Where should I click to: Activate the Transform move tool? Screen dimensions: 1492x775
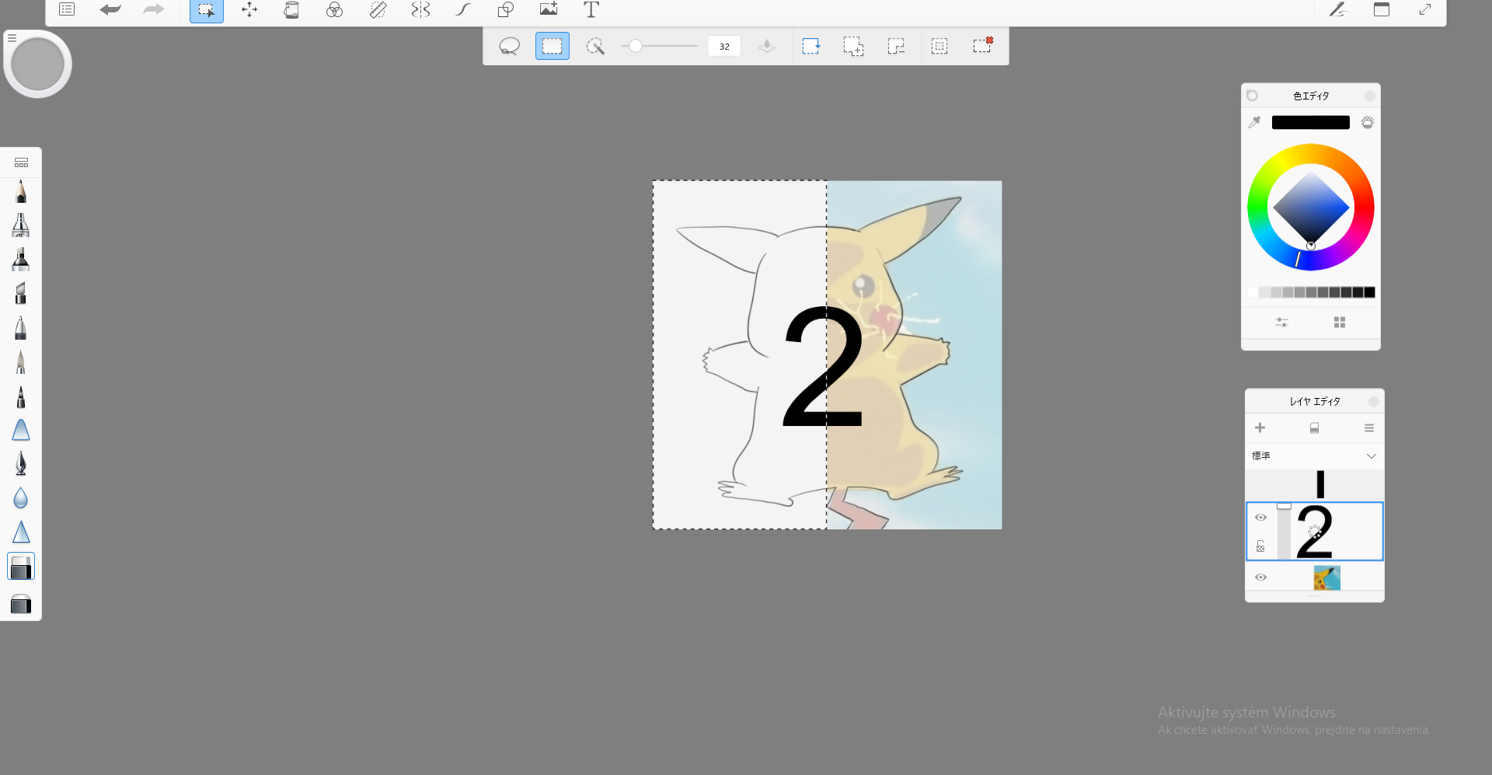(x=249, y=9)
